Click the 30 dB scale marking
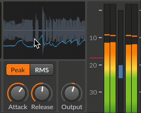 93,92
